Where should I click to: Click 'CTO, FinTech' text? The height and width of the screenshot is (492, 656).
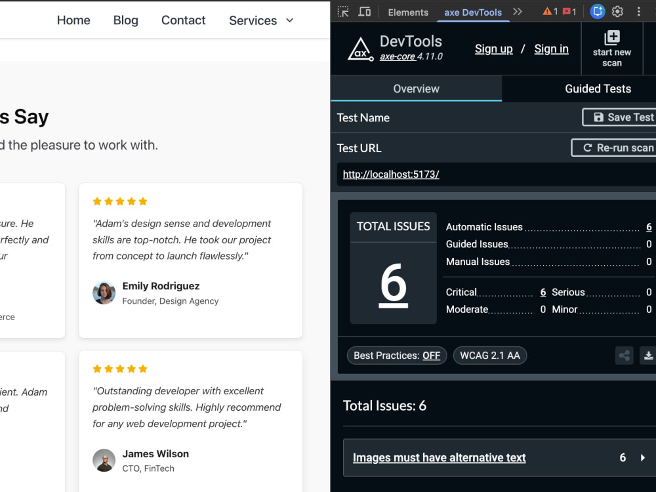click(148, 468)
